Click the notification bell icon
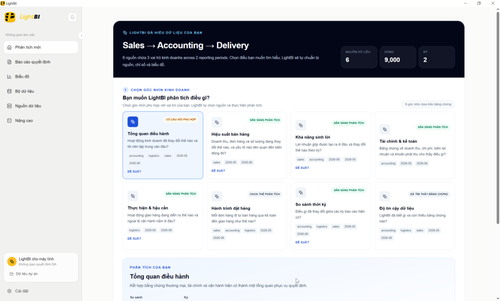The image size is (500, 301). [72, 17]
